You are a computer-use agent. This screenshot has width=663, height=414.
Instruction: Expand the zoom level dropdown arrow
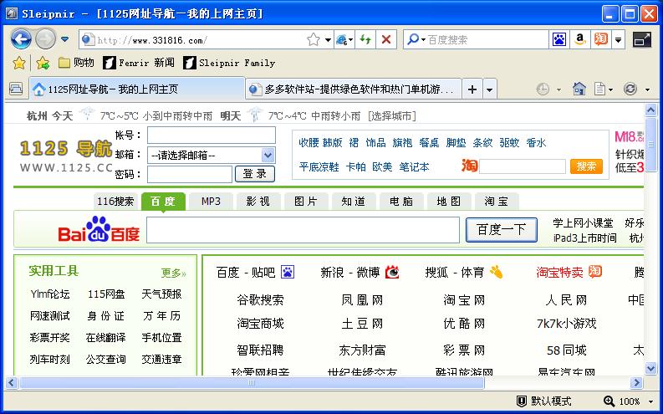(x=650, y=401)
